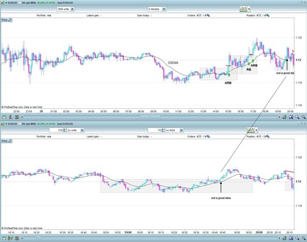The image size is (307, 242).
Task: Expand the chart style arrow in bottom chart
Action: tap(256, 130)
